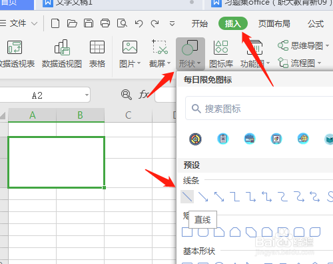Choose the snip diagonal corners rectangle
The height and width of the screenshot is (264, 333).
coord(251,232)
